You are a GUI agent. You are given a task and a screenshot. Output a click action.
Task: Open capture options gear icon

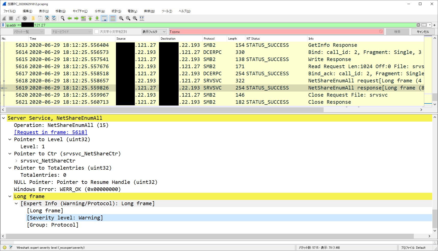point(25,18)
